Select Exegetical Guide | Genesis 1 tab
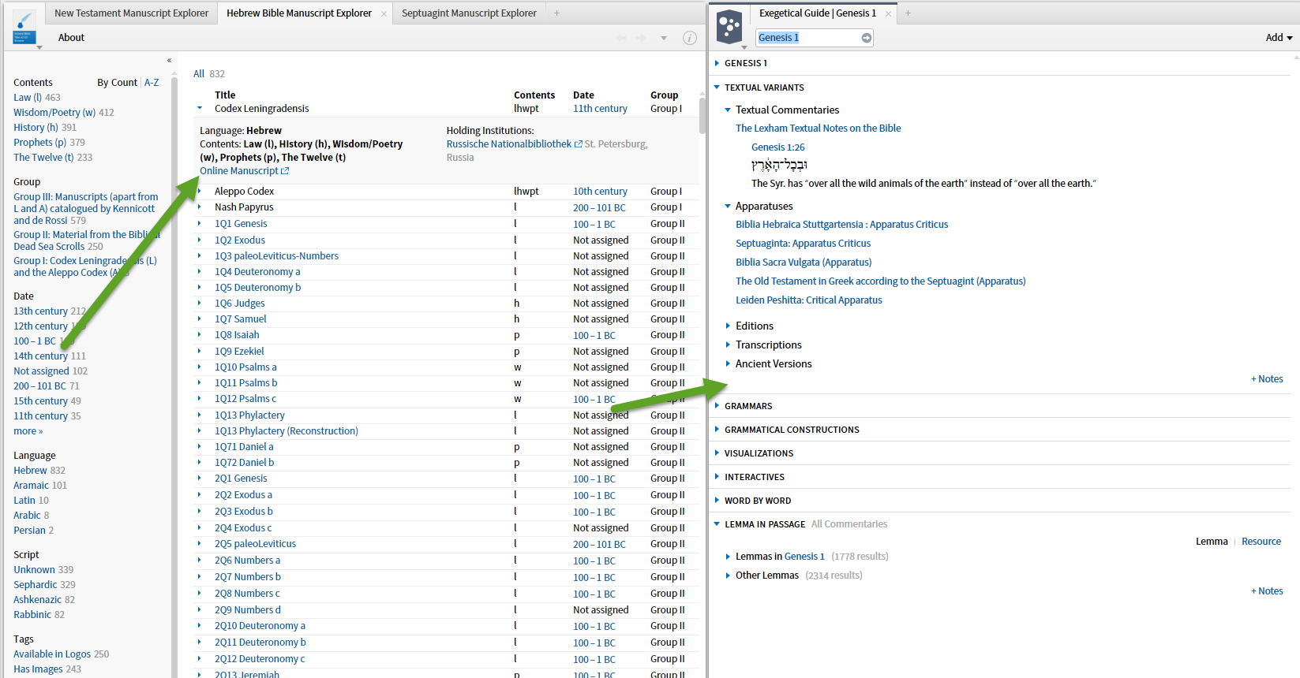Viewport: 1300px width, 678px height. pos(817,13)
